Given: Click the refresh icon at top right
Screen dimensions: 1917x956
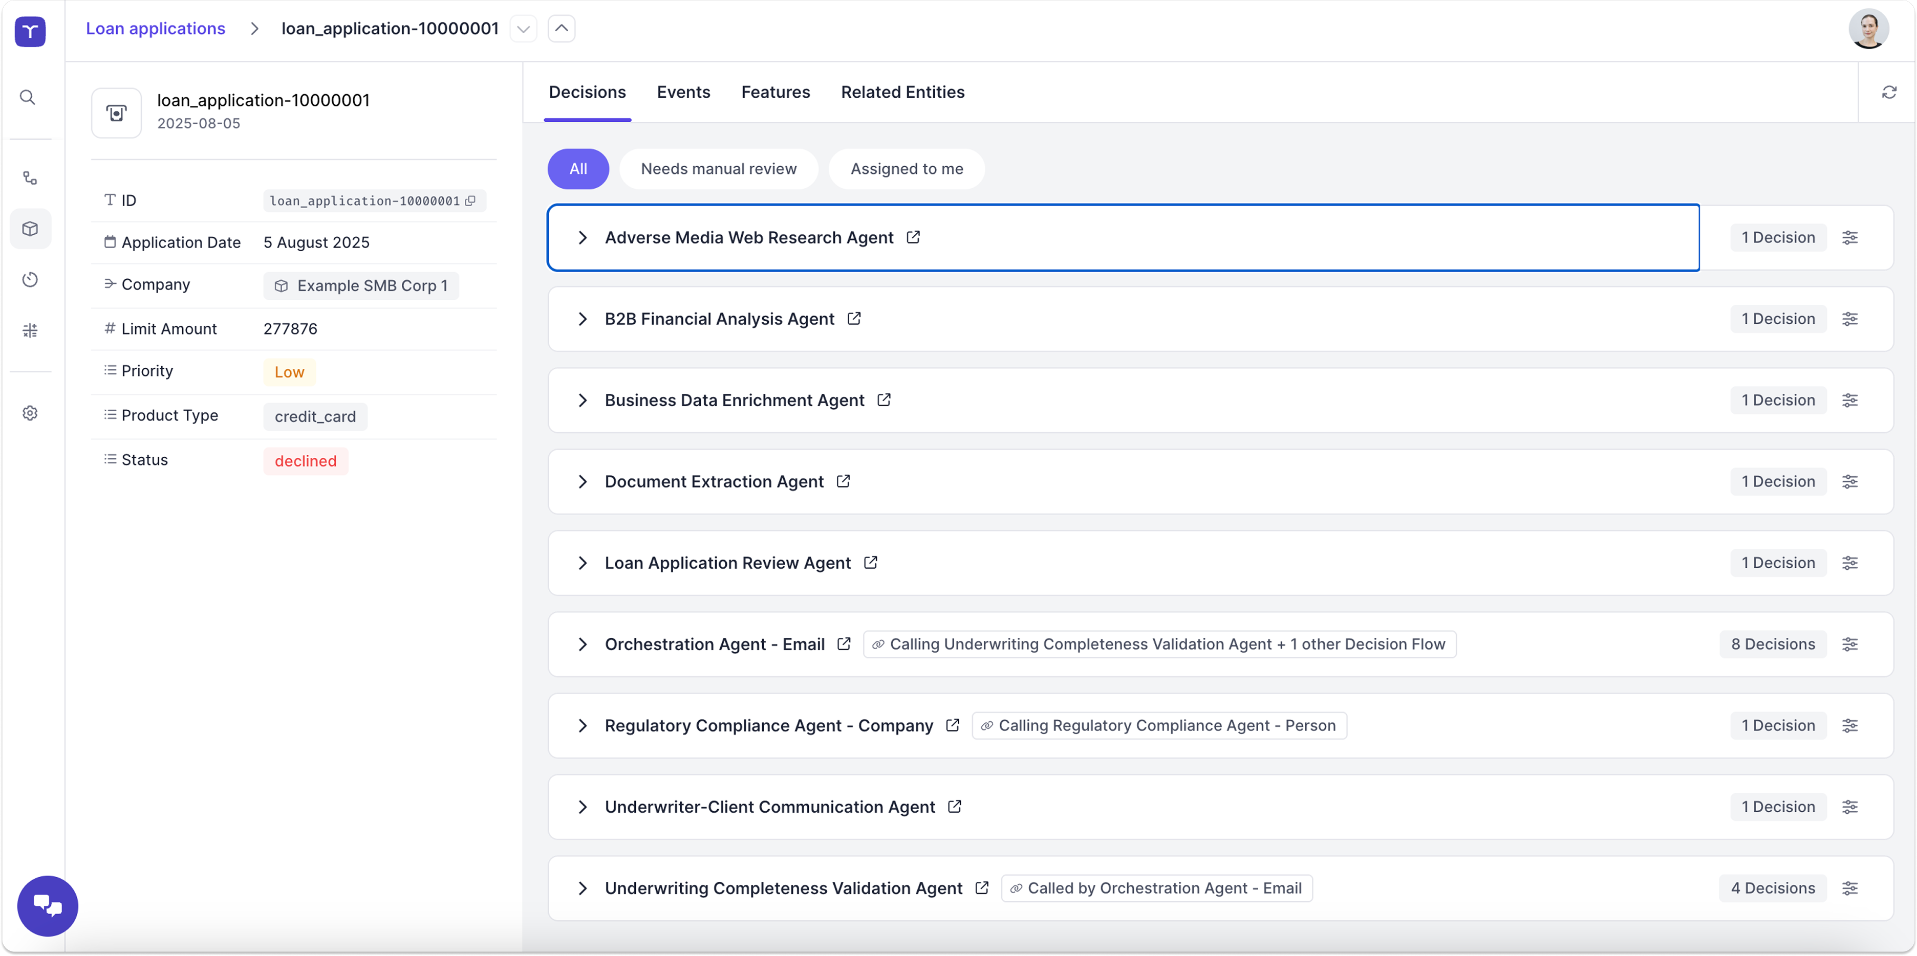Looking at the screenshot, I should tap(1889, 92).
